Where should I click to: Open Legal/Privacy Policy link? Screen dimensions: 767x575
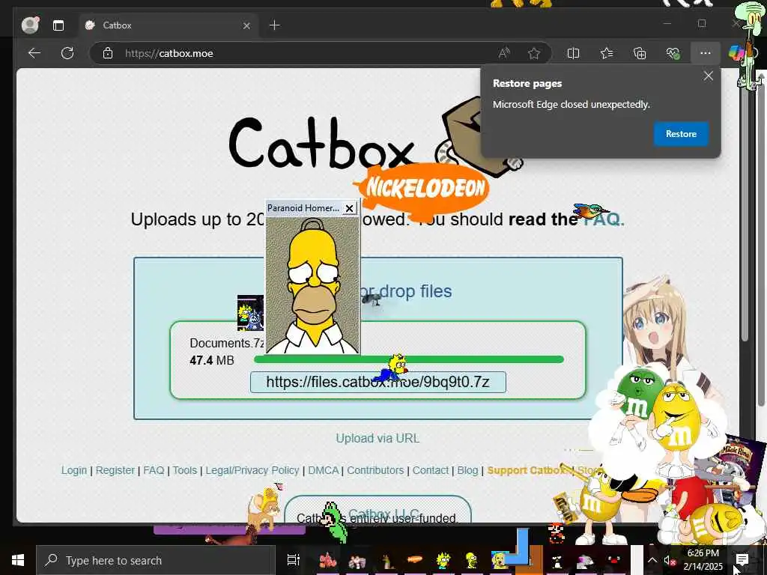coord(252,470)
